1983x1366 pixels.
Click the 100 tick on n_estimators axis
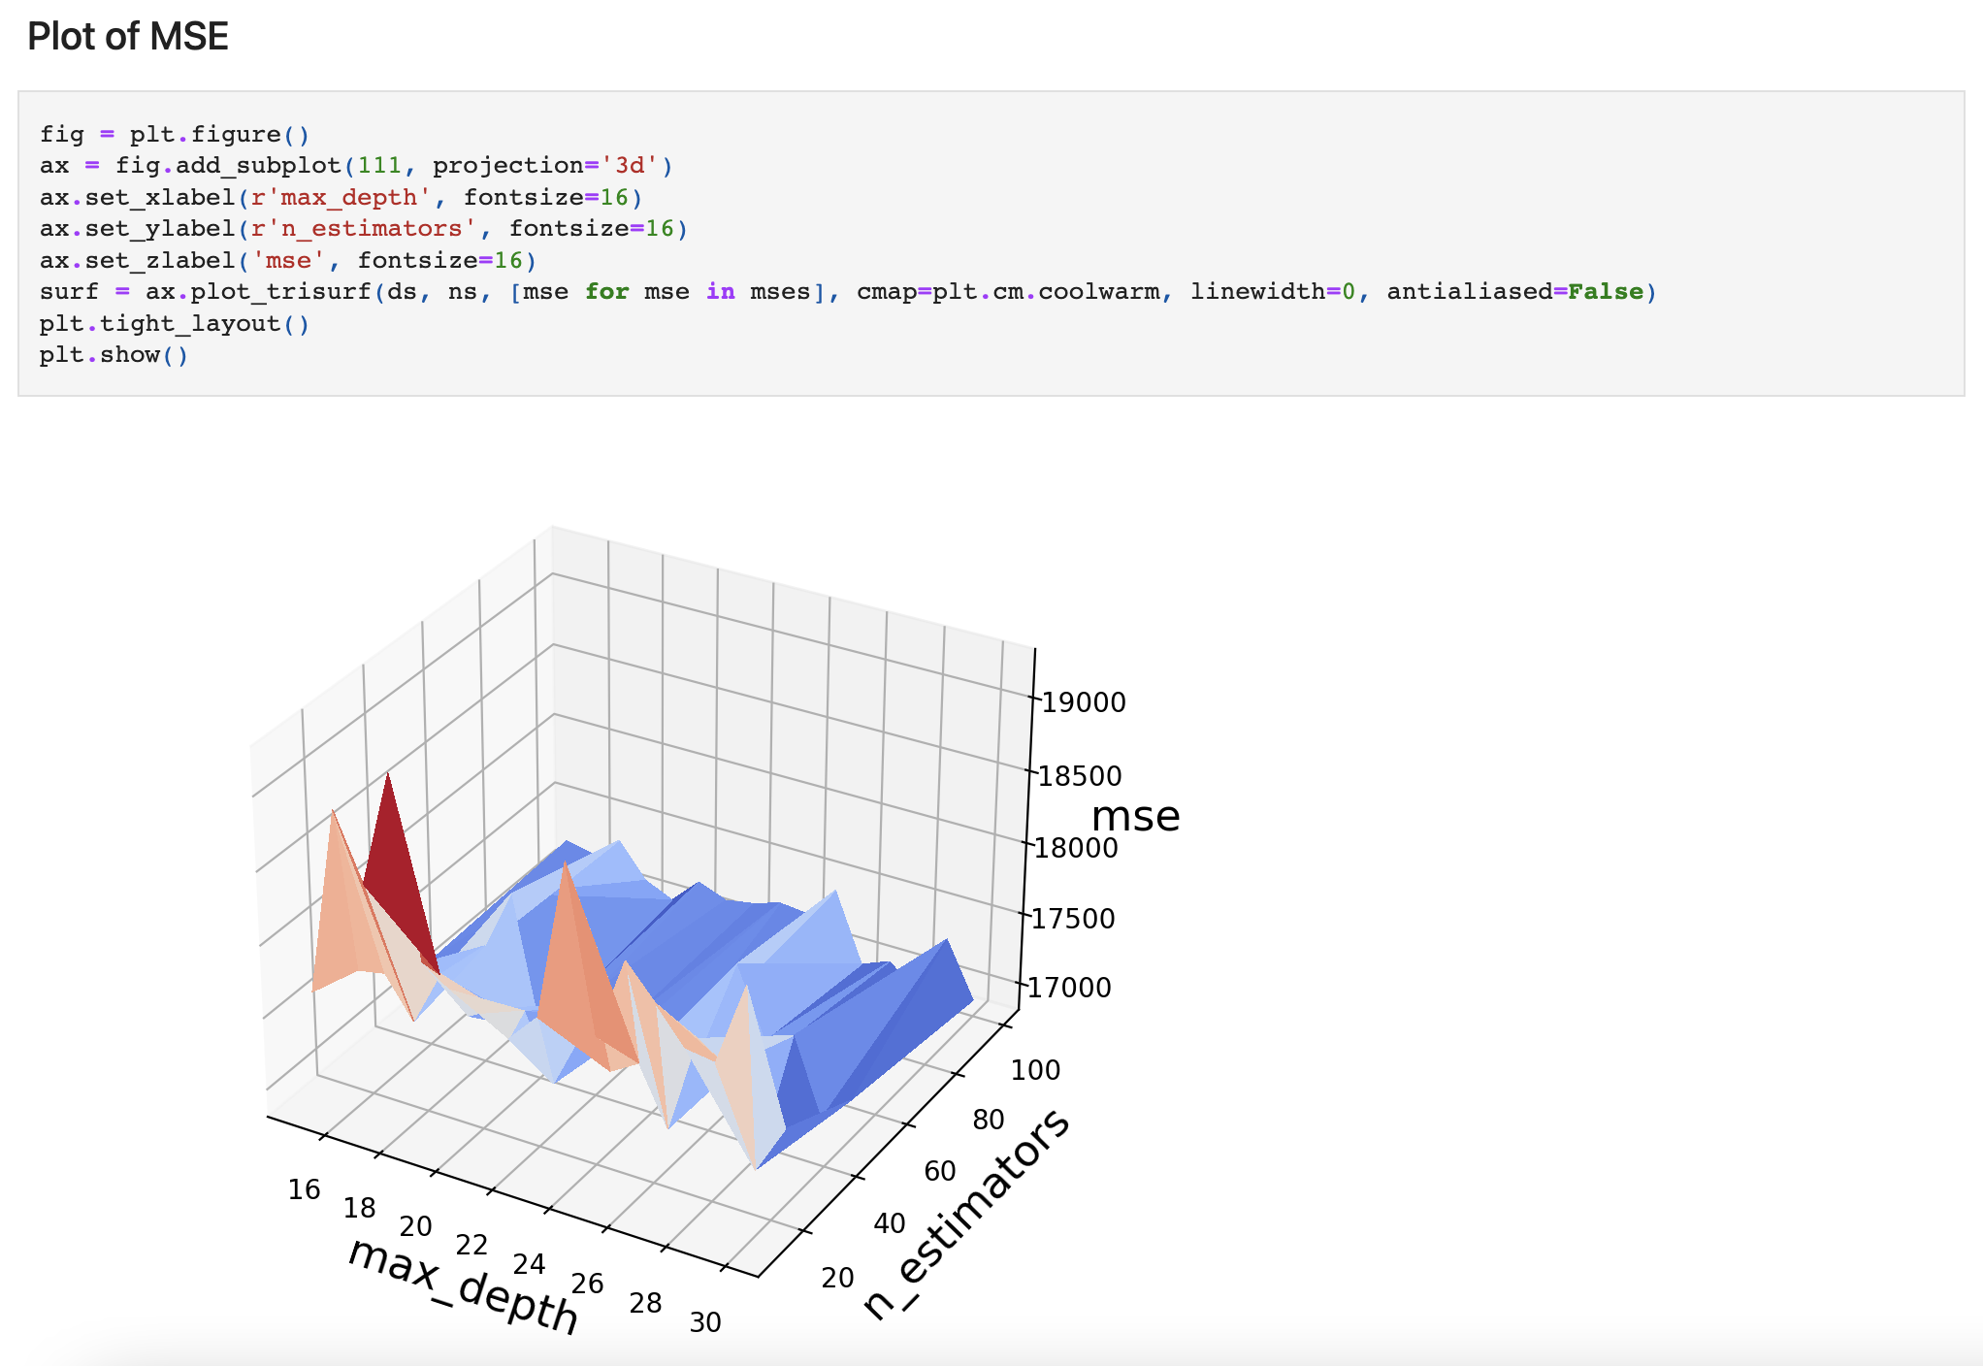click(x=1036, y=1070)
